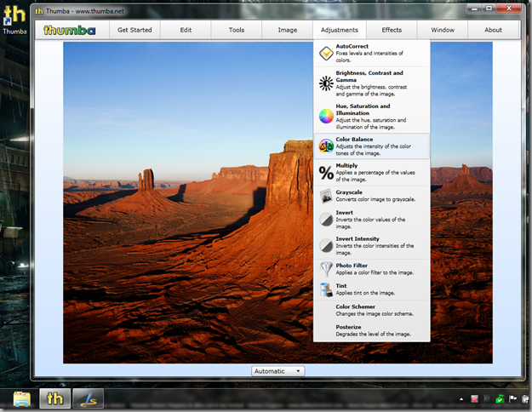Open the folder icon in taskbar
The width and height of the screenshot is (532, 412).
click(22, 398)
